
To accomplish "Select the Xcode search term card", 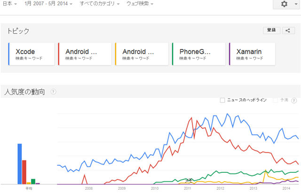I will click(32, 54).
